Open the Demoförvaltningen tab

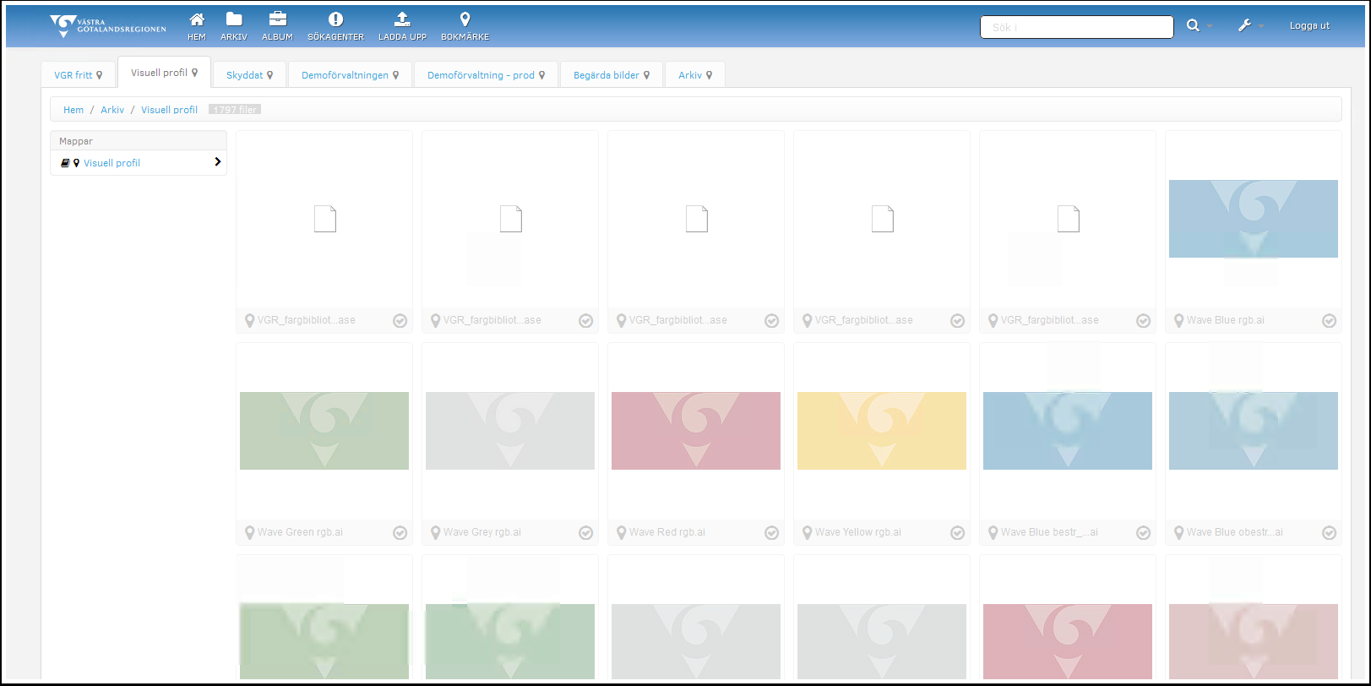click(x=350, y=75)
